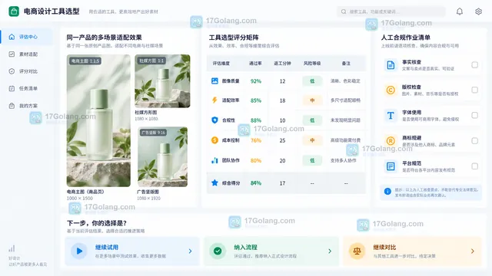
Task: Click the 字体使用 T icon
Action: point(391,116)
